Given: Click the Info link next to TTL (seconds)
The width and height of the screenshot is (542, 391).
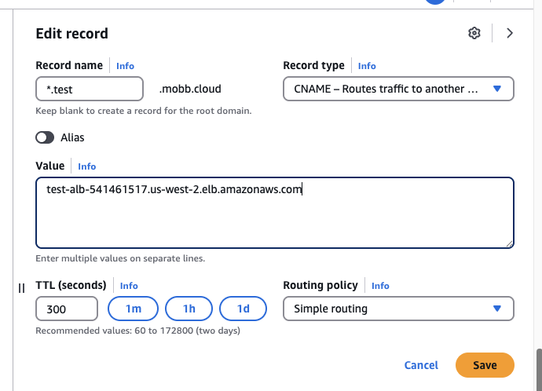Looking at the screenshot, I should click(x=129, y=286).
